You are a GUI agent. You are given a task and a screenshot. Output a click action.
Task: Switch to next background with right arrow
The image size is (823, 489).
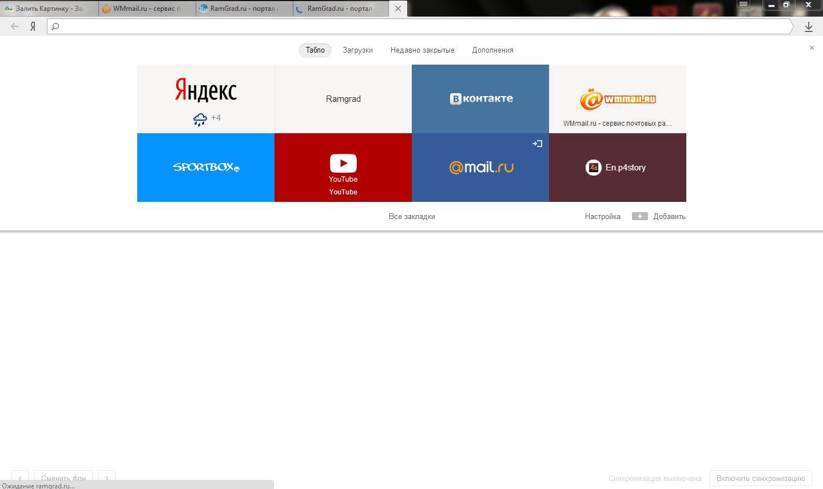(107, 478)
